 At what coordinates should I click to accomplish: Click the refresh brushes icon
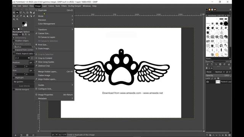pyautogui.click(x=225, y=64)
